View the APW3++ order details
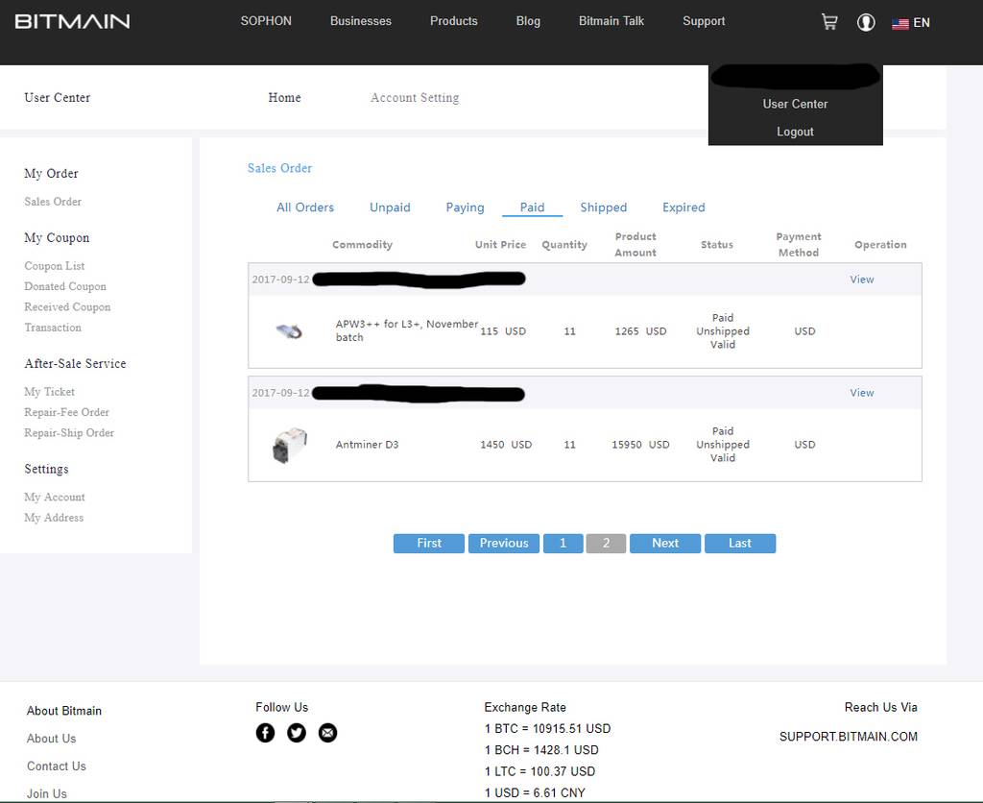983x803 pixels. pyautogui.click(x=861, y=280)
